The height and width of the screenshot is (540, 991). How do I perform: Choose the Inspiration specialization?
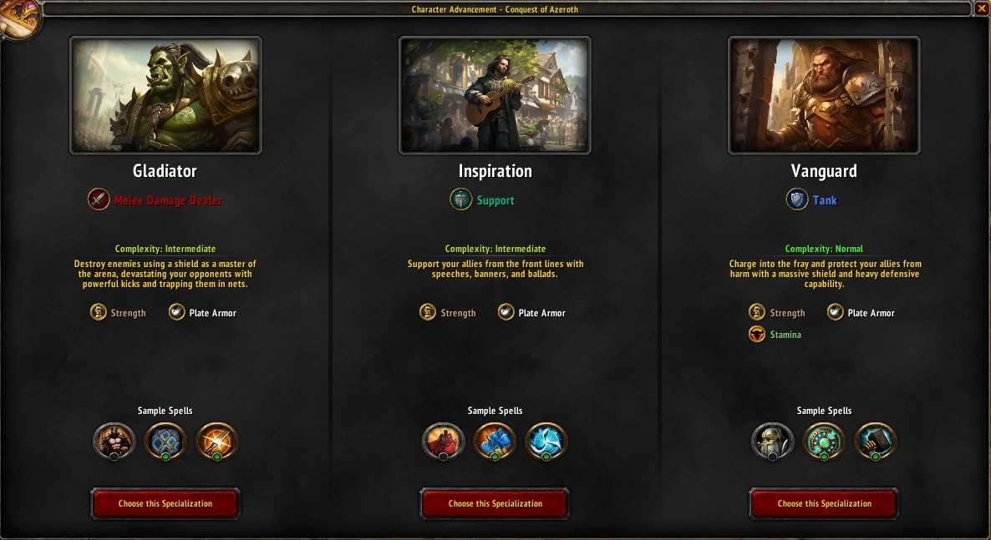point(495,503)
